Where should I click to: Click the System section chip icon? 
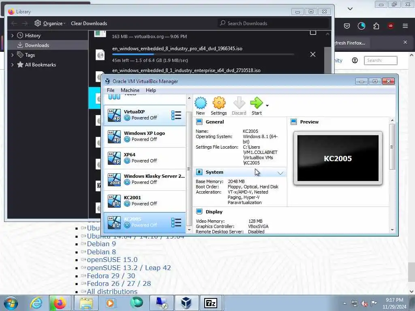[199, 172]
